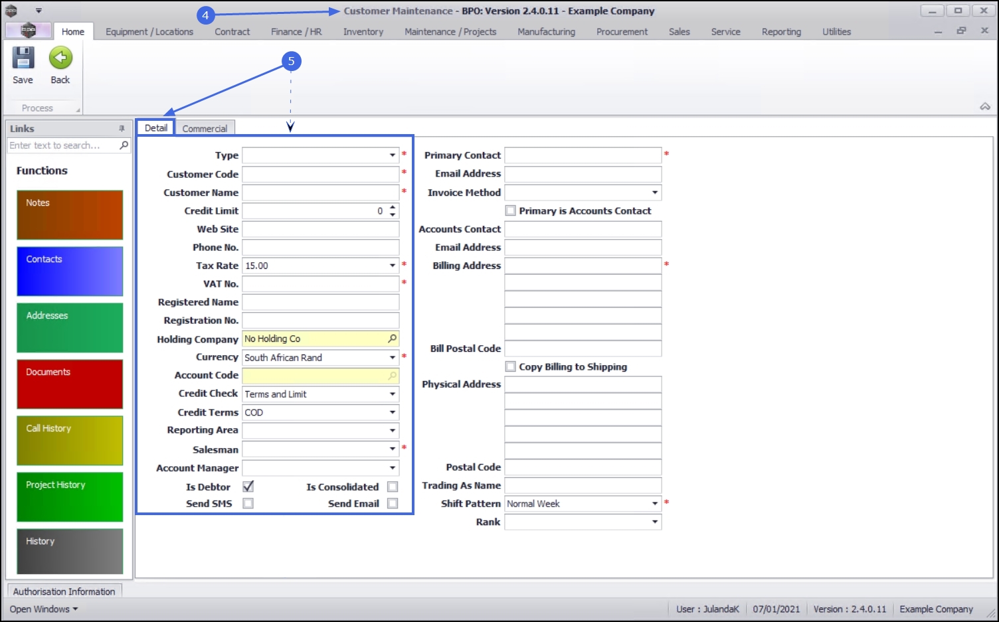This screenshot has width=999, height=622.
Task: Click the Web Site field
Action: (x=321, y=229)
